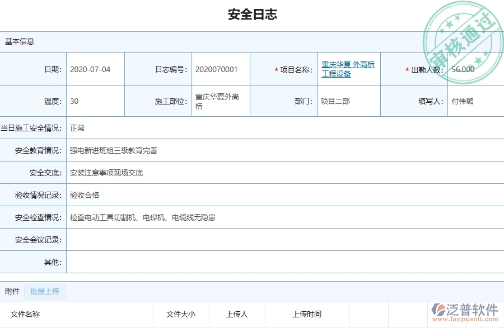Image resolution: width=504 pixels, height=328 pixels.
Task: Click the 当日施工安全情况 row value 正常
Action: coord(77,128)
